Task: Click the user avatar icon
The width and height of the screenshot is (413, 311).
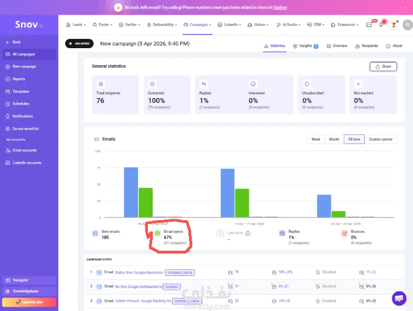Action: (408, 25)
